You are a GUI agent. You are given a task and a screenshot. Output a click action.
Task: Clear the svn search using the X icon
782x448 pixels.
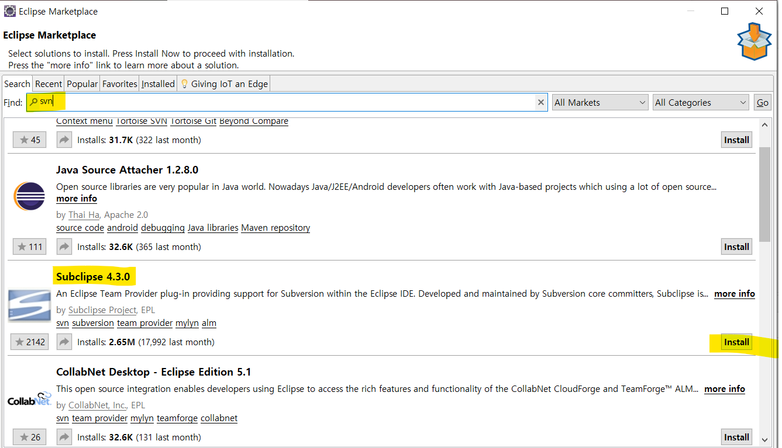coord(541,102)
